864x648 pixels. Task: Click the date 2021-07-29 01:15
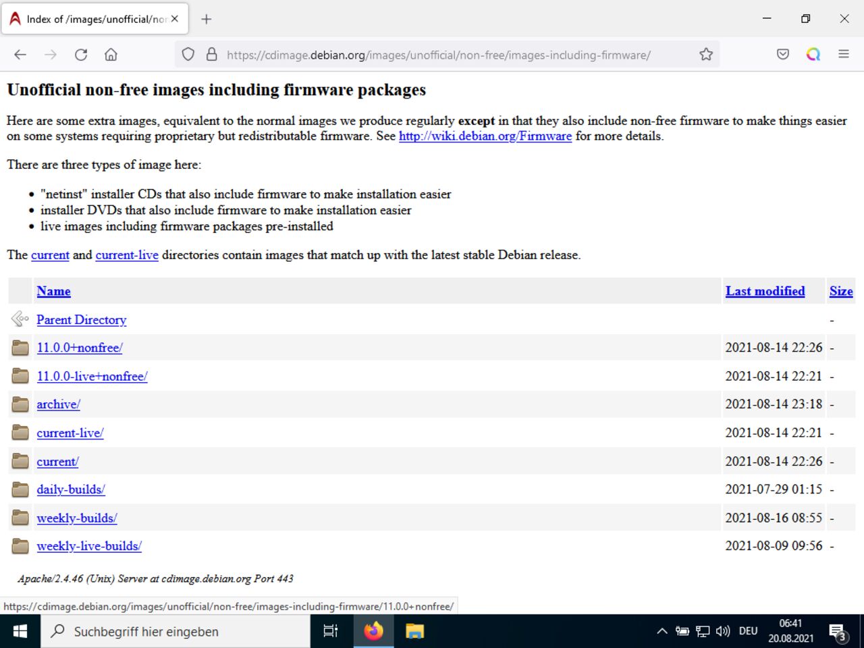(774, 489)
